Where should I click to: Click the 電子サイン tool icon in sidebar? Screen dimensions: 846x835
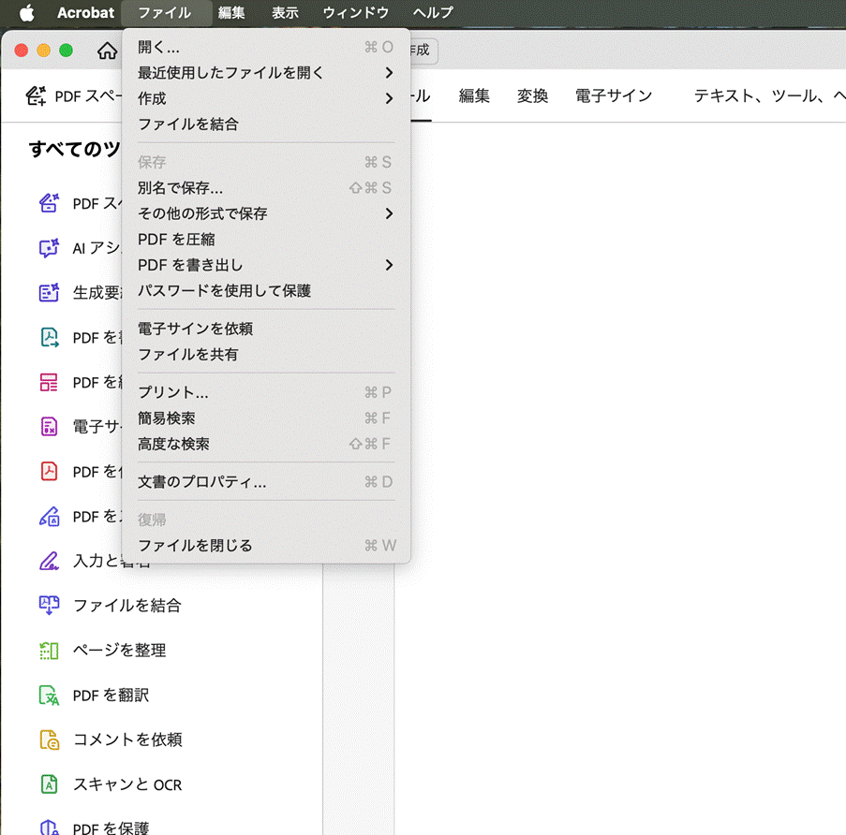point(49,427)
